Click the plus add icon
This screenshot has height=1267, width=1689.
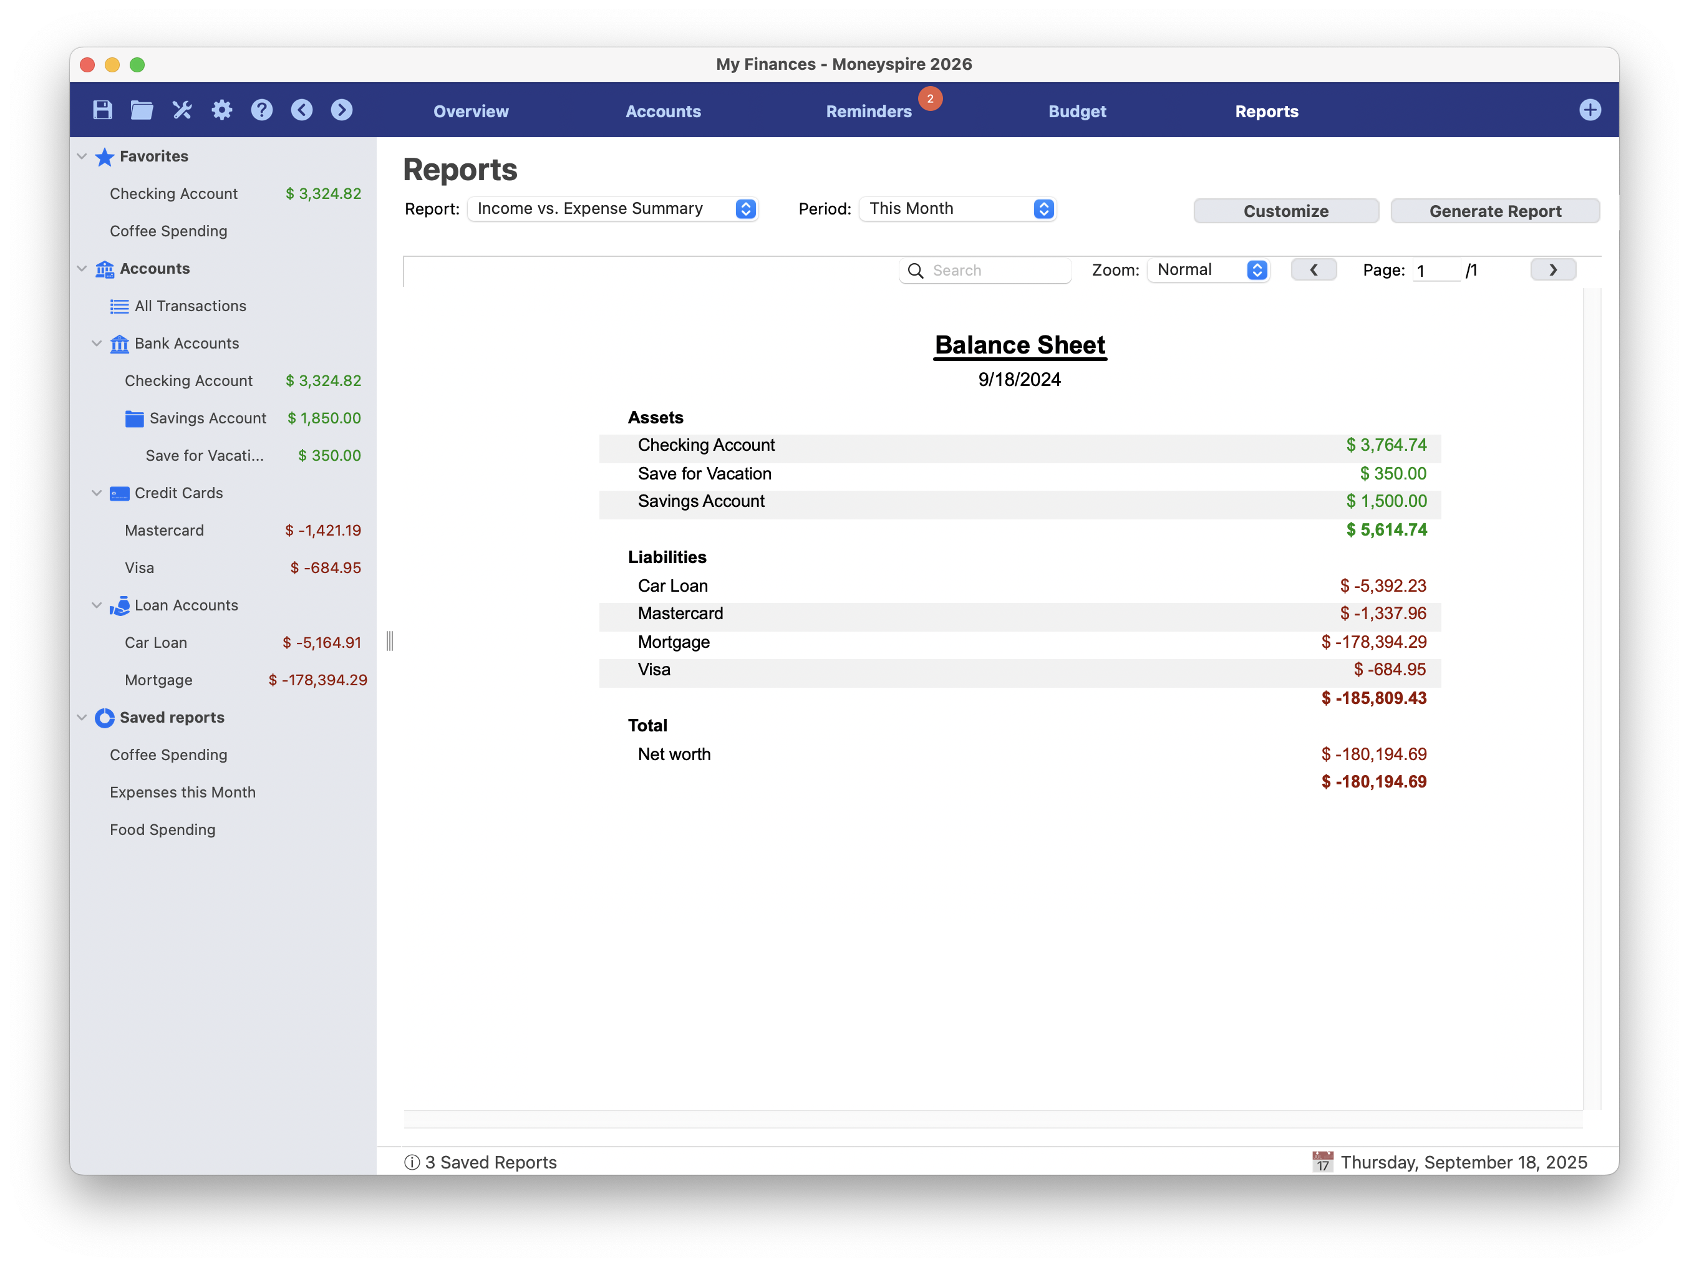(x=1589, y=110)
